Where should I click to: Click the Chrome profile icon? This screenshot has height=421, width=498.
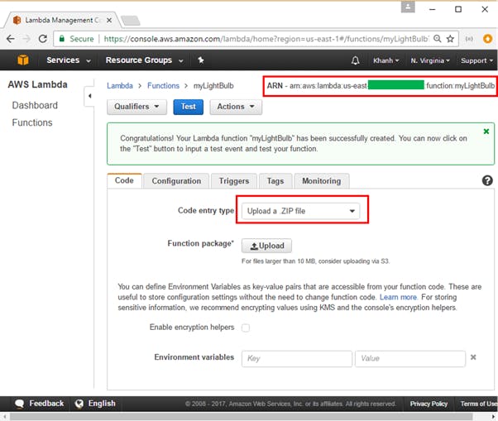[408, 7]
